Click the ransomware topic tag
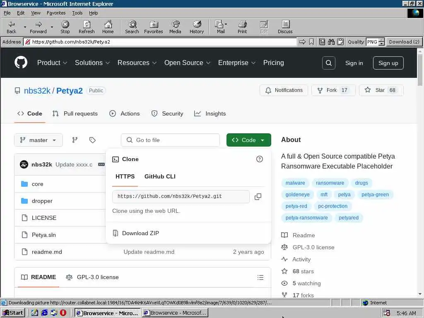Screen dimensions: 424x318 330,183
